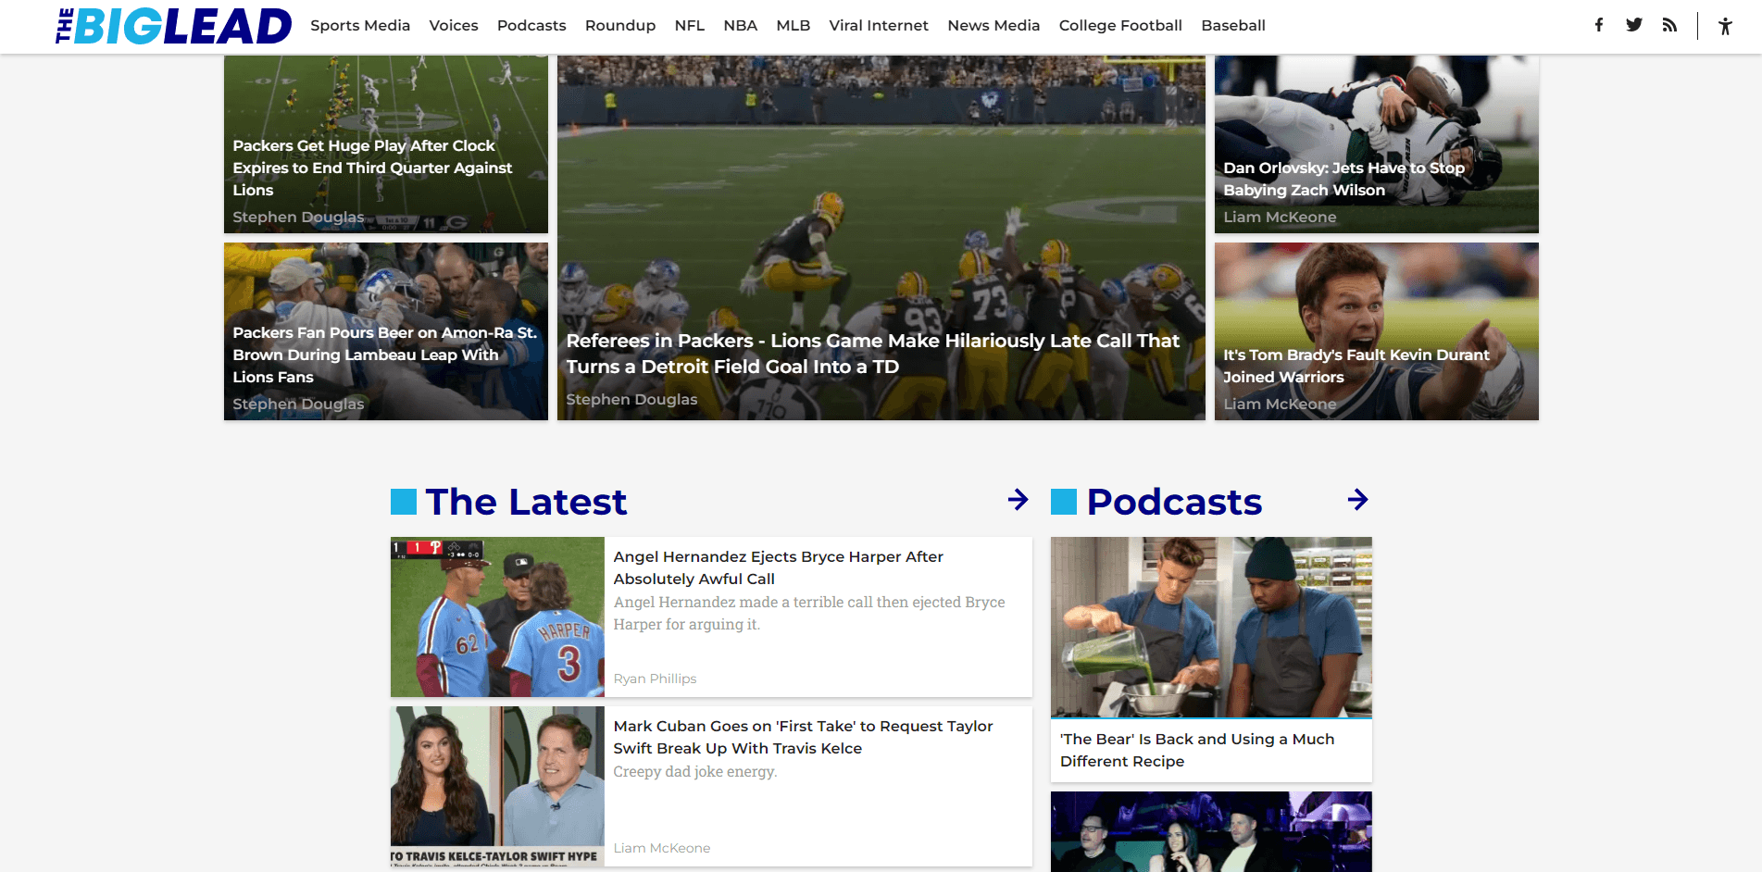Open the RSS feed icon

coord(1669,25)
